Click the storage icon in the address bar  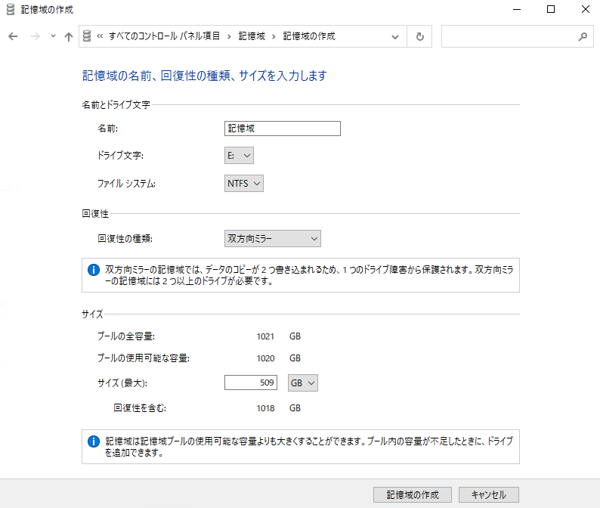(x=87, y=36)
